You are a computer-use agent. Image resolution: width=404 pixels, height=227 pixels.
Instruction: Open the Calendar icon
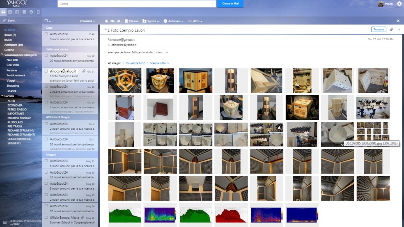tap(17, 12)
